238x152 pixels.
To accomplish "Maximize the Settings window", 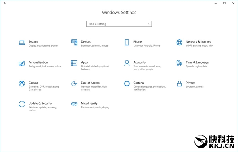I will coord(225,3).
